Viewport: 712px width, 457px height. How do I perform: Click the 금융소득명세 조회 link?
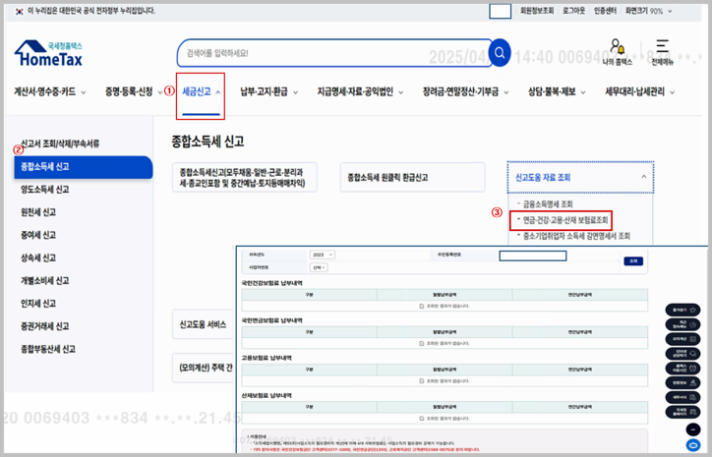tap(547, 204)
